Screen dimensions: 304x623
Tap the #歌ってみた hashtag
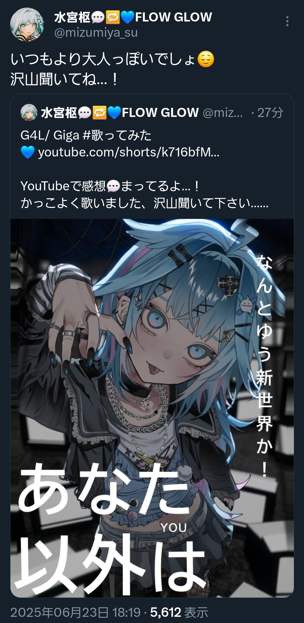point(117,135)
